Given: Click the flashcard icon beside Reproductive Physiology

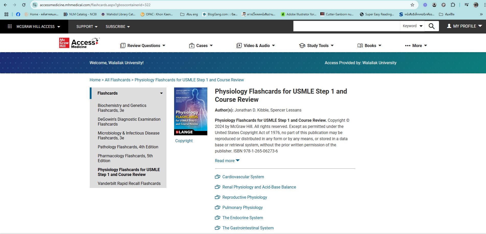Looking at the screenshot, I should [x=218, y=197].
